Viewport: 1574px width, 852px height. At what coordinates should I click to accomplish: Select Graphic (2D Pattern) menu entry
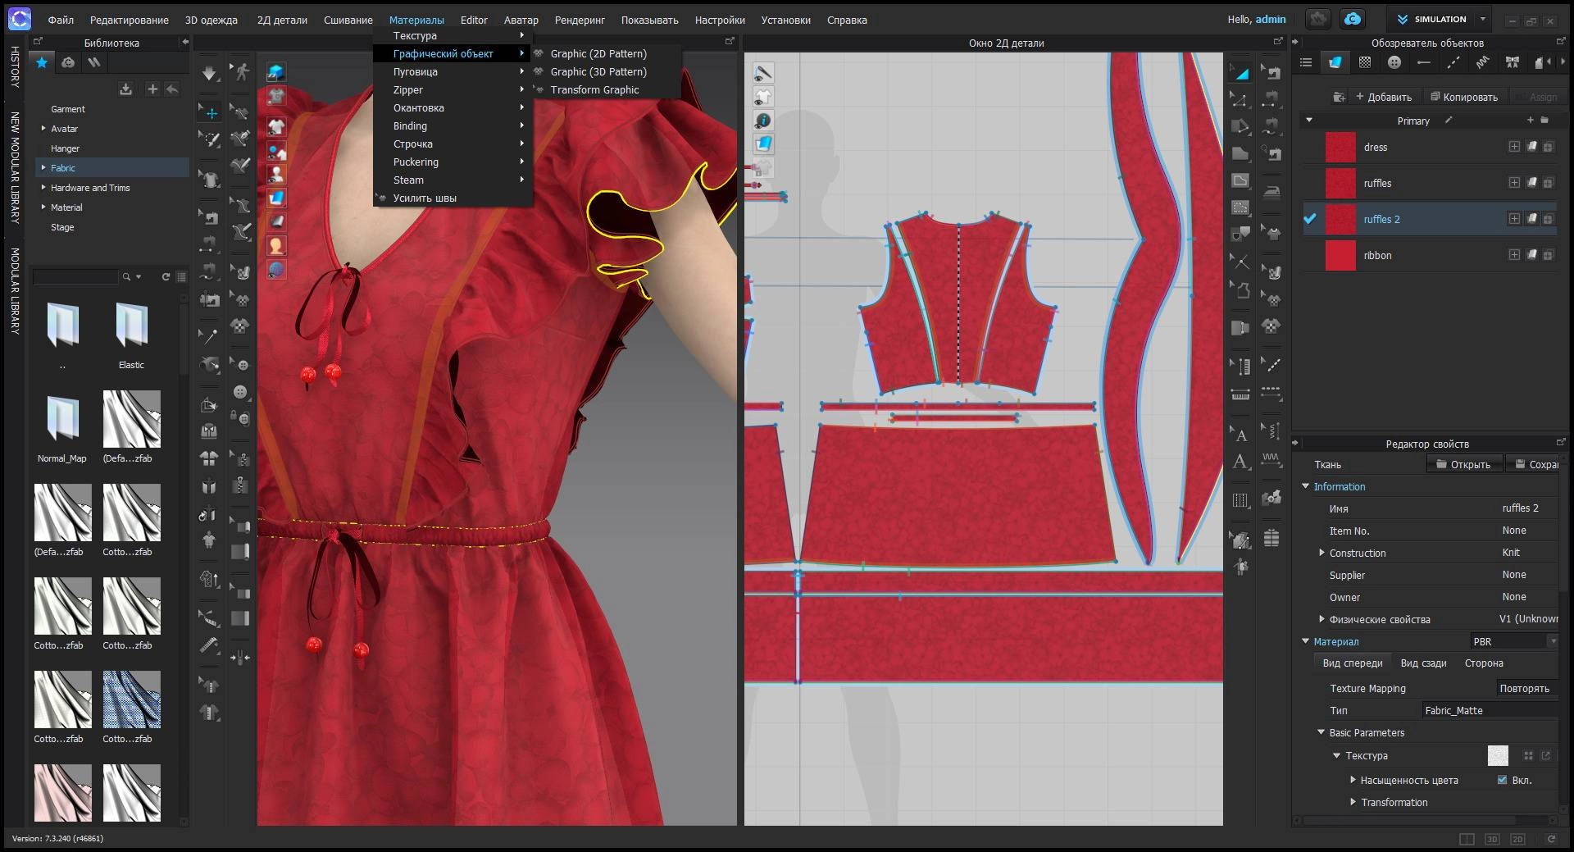click(598, 53)
